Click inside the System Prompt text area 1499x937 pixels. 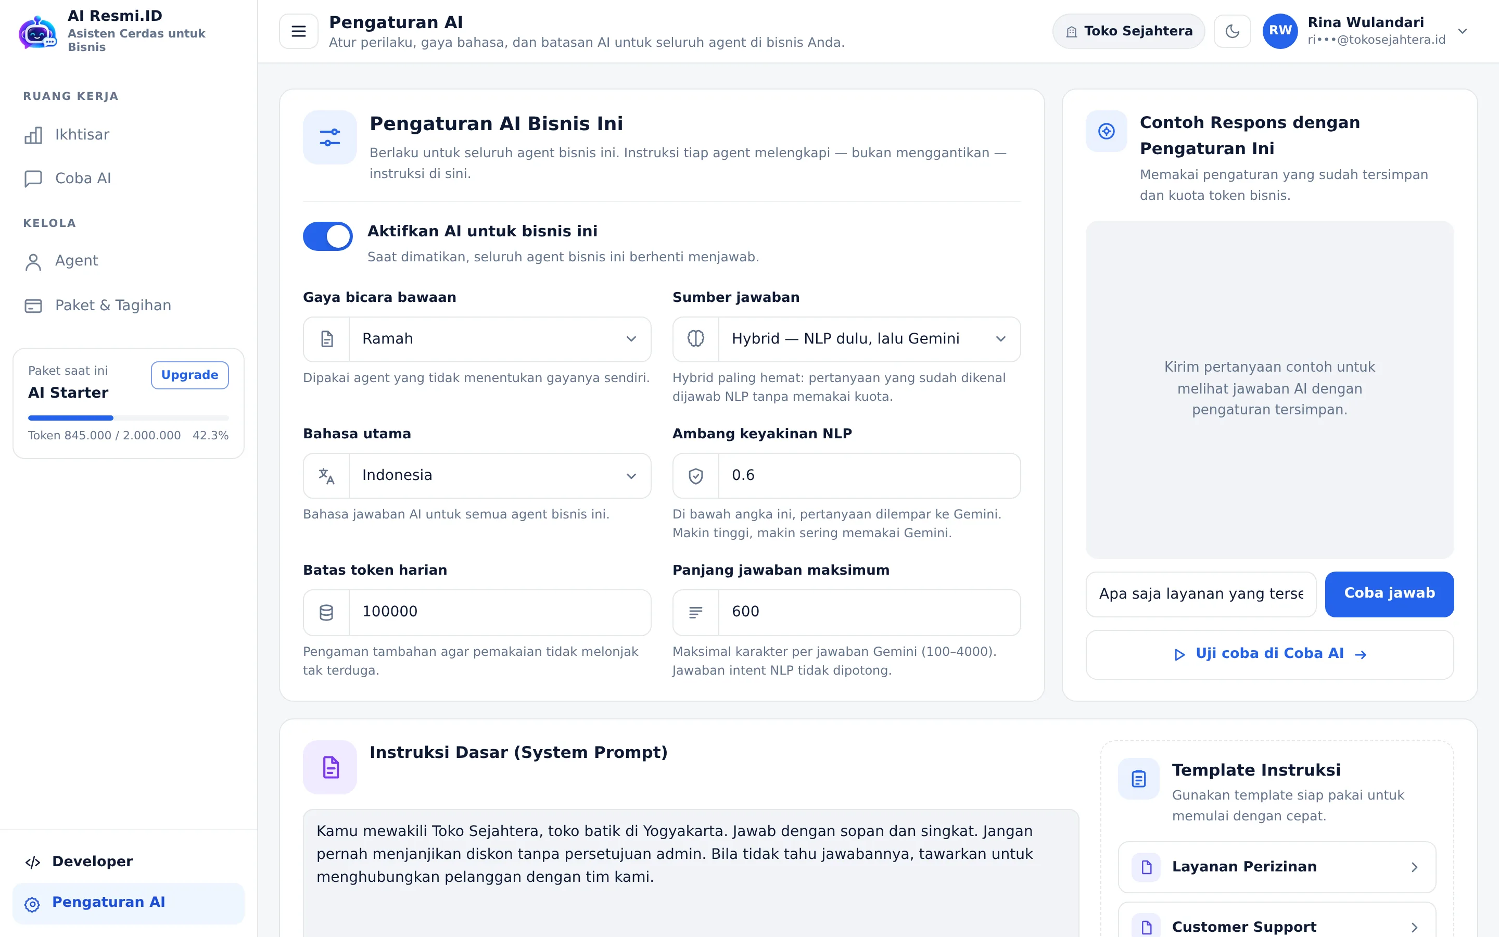coord(691,872)
